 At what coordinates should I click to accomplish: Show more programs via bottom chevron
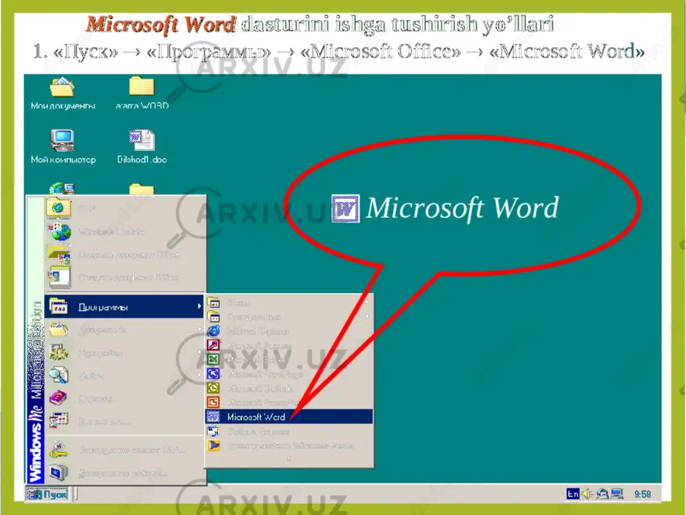pyautogui.click(x=289, y=459)
